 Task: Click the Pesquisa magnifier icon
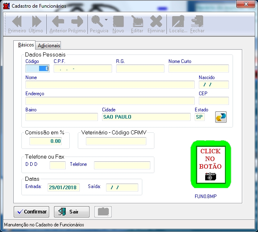click(97, 21)
